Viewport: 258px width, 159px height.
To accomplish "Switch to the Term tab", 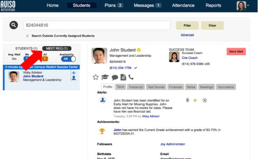I will 120,87.
